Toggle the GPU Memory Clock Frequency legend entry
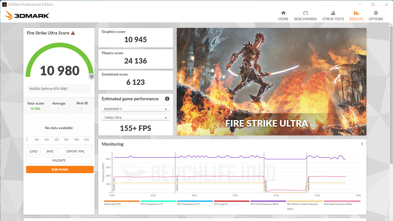 tap(305, 205)
